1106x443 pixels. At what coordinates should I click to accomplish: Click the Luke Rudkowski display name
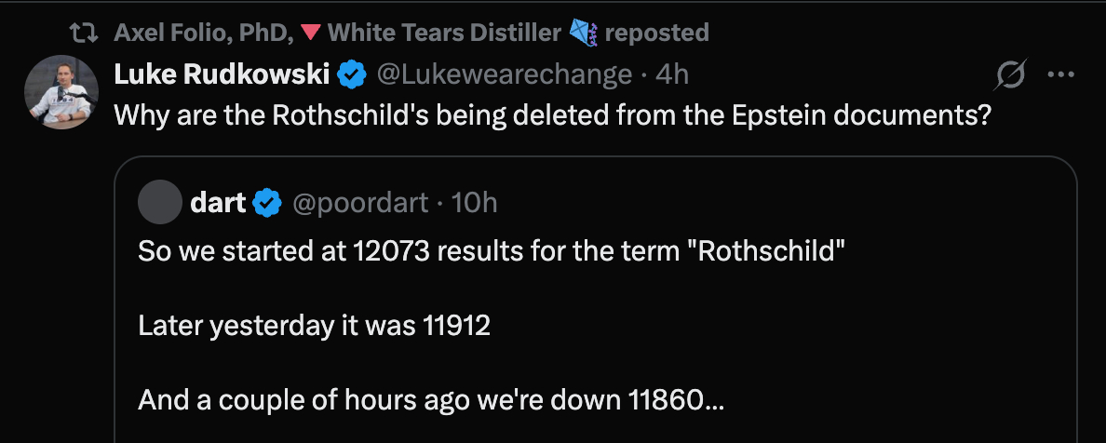click(220, 74)
